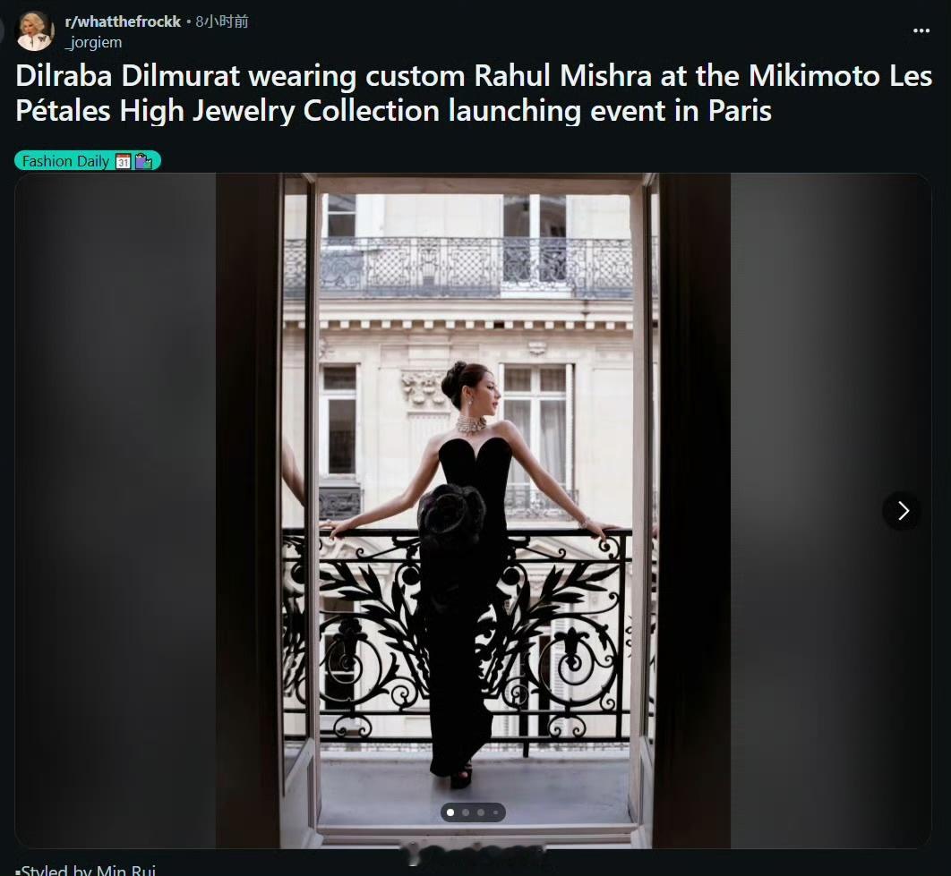Click the shopping bags emoji in the flair

pyautogui.click(x=144, y=161)
